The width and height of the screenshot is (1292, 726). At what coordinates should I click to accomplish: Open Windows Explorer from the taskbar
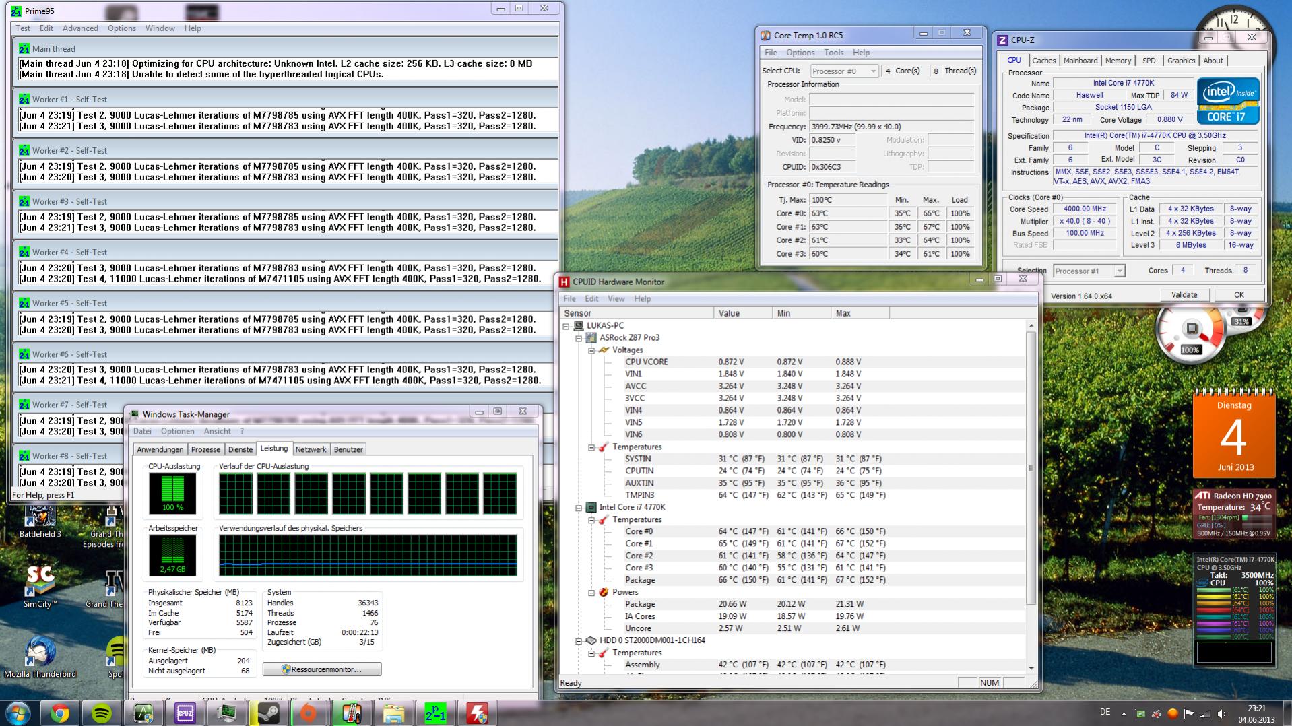pyautogui.click(x=393, y=713)
